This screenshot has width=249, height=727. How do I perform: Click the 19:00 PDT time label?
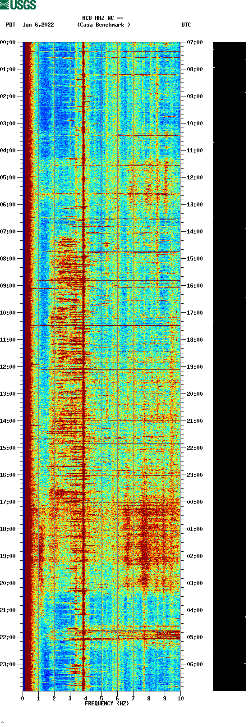(8, 556)
